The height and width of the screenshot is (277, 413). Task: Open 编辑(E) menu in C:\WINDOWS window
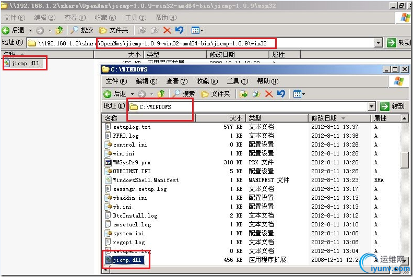click(x=146, y=81)
